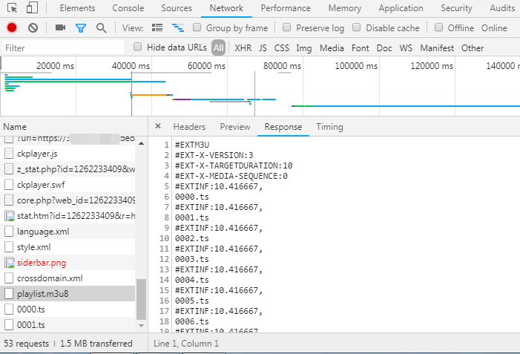Filter requests by XHR

(243, 48)
